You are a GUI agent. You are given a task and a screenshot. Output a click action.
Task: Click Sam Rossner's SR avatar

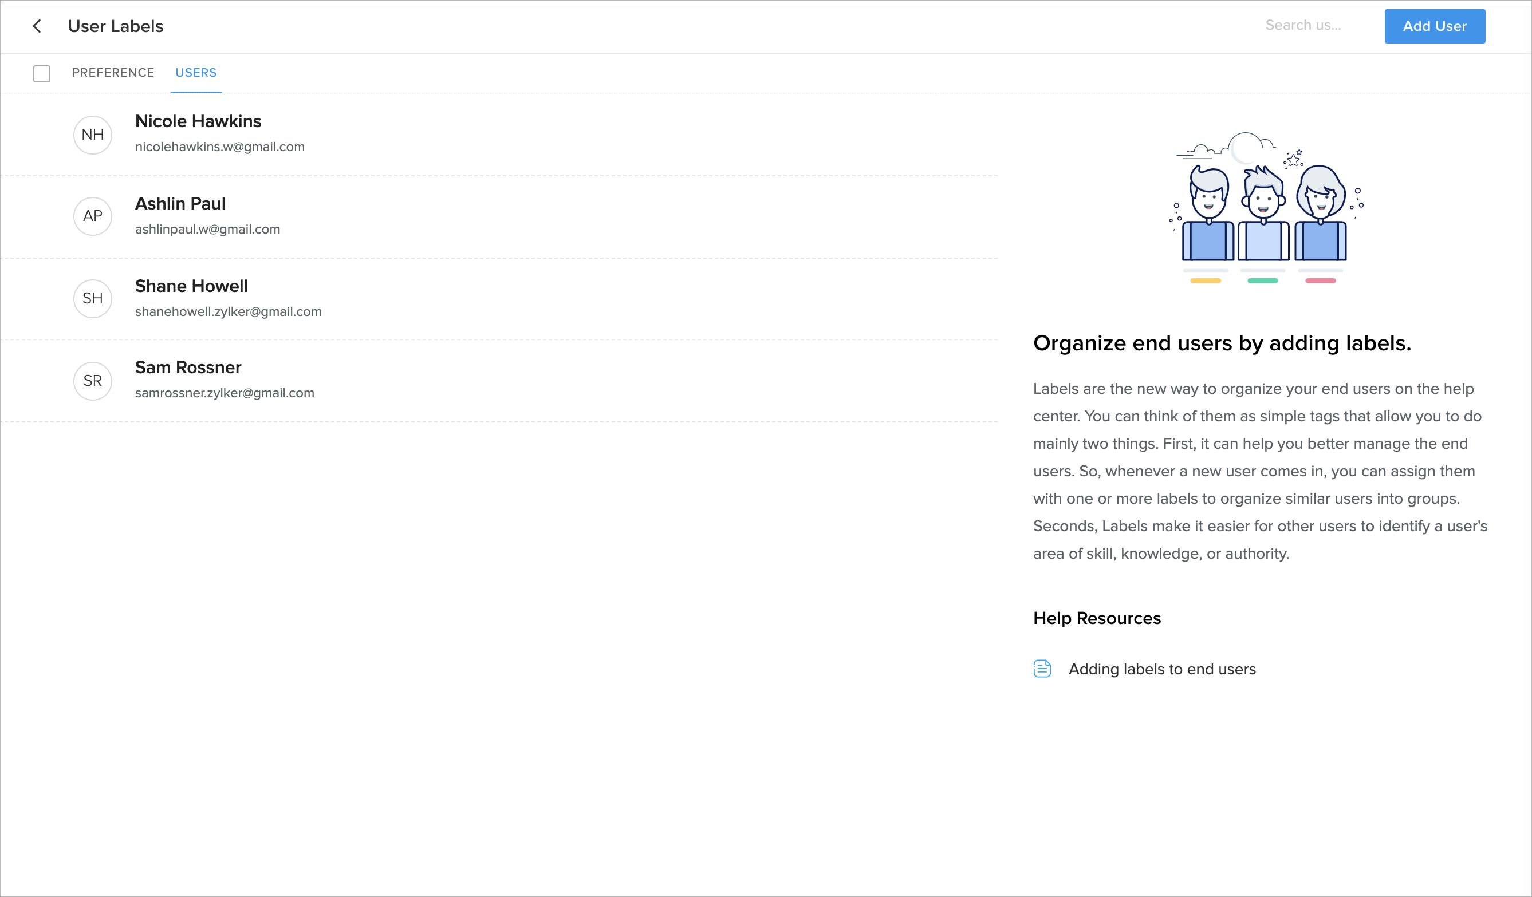pos(92,381)
